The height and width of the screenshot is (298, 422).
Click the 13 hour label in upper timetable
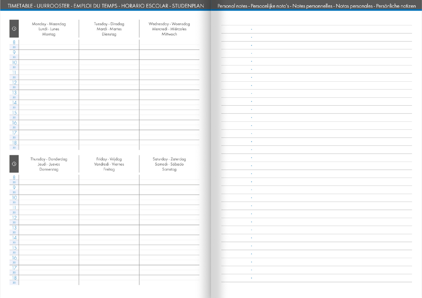pos(14,92)
